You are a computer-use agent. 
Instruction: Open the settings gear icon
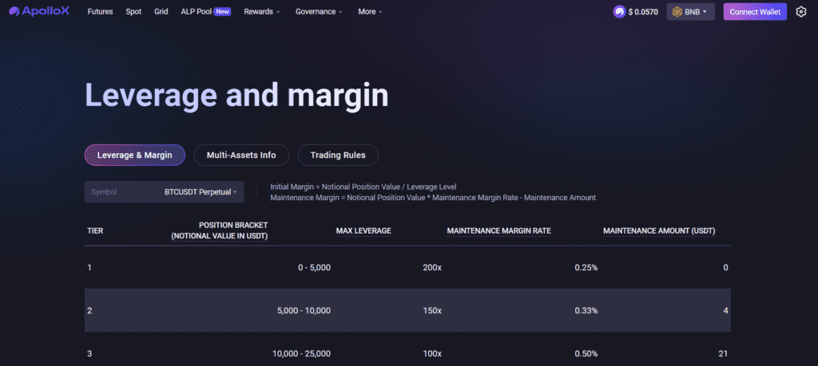click(801, 11)
